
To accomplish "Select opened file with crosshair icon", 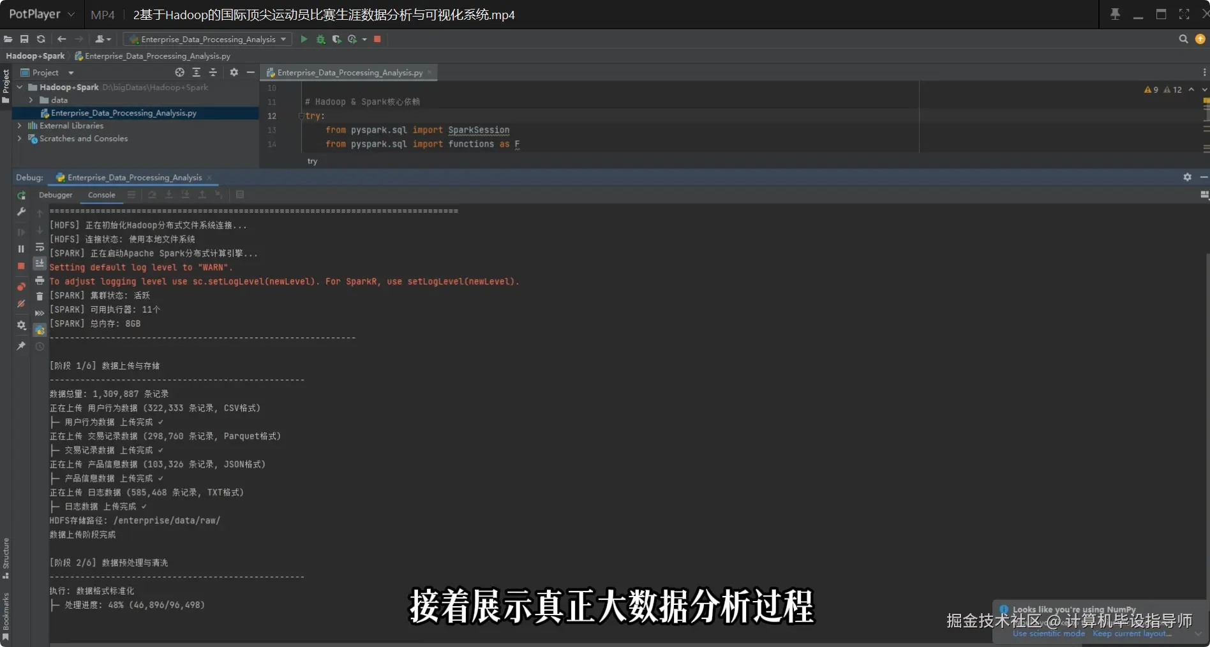I will coord(179,72).
